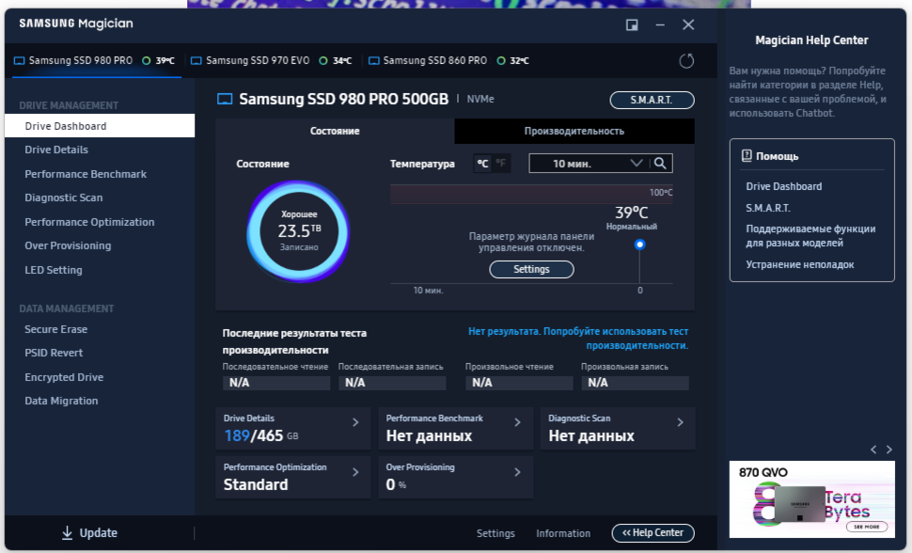Click the green status circle for 860 PRO
This screenshot has width=912, height=553.
[501, 60]
